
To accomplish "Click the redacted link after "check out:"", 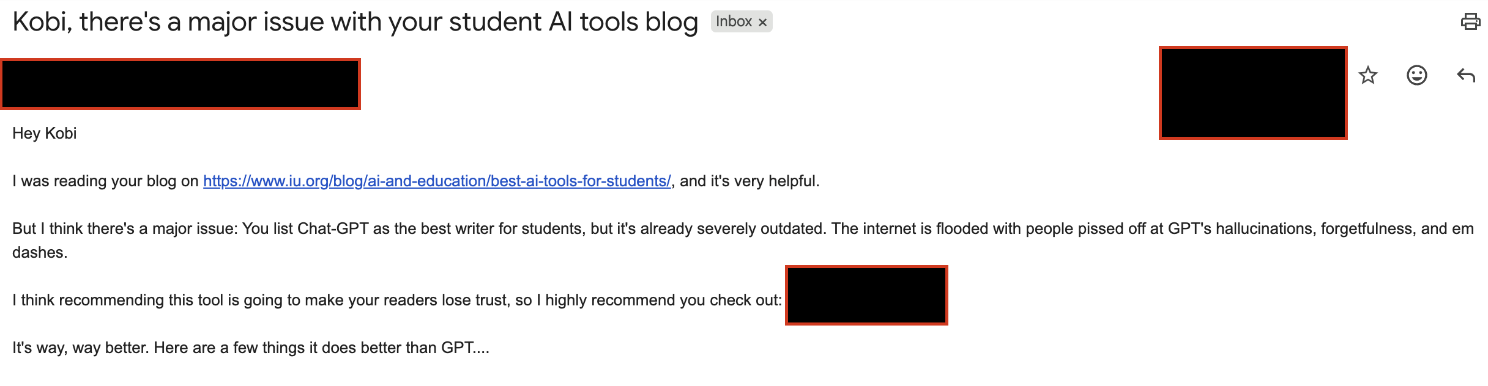I will [x=866, y=296].
